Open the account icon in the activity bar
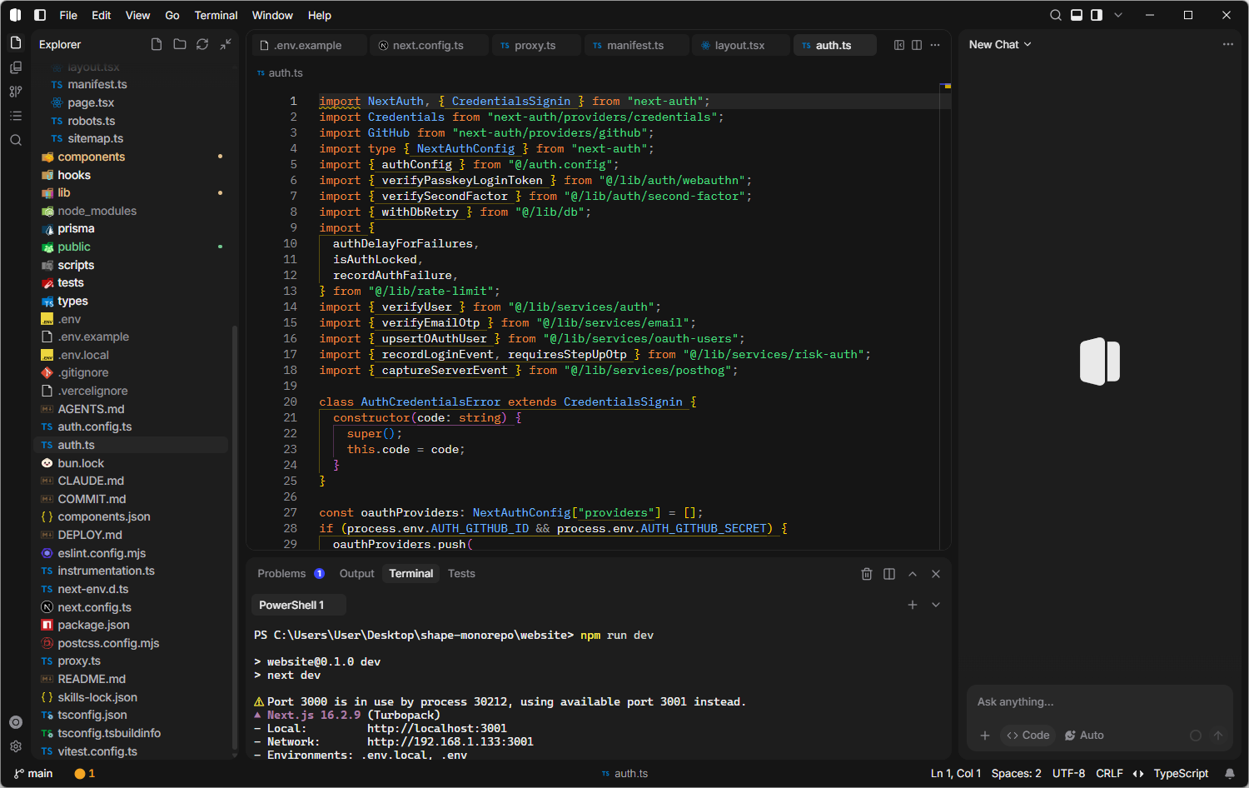The width and height of the screenshot is (1249, 788). tap(16, 722)
